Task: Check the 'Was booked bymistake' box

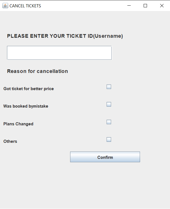Action: [x=109, y=104]
